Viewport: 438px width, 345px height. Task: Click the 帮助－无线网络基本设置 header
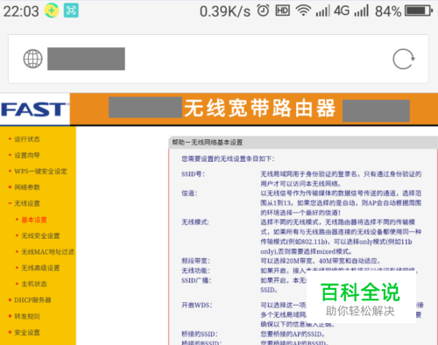tap(208, 143)
